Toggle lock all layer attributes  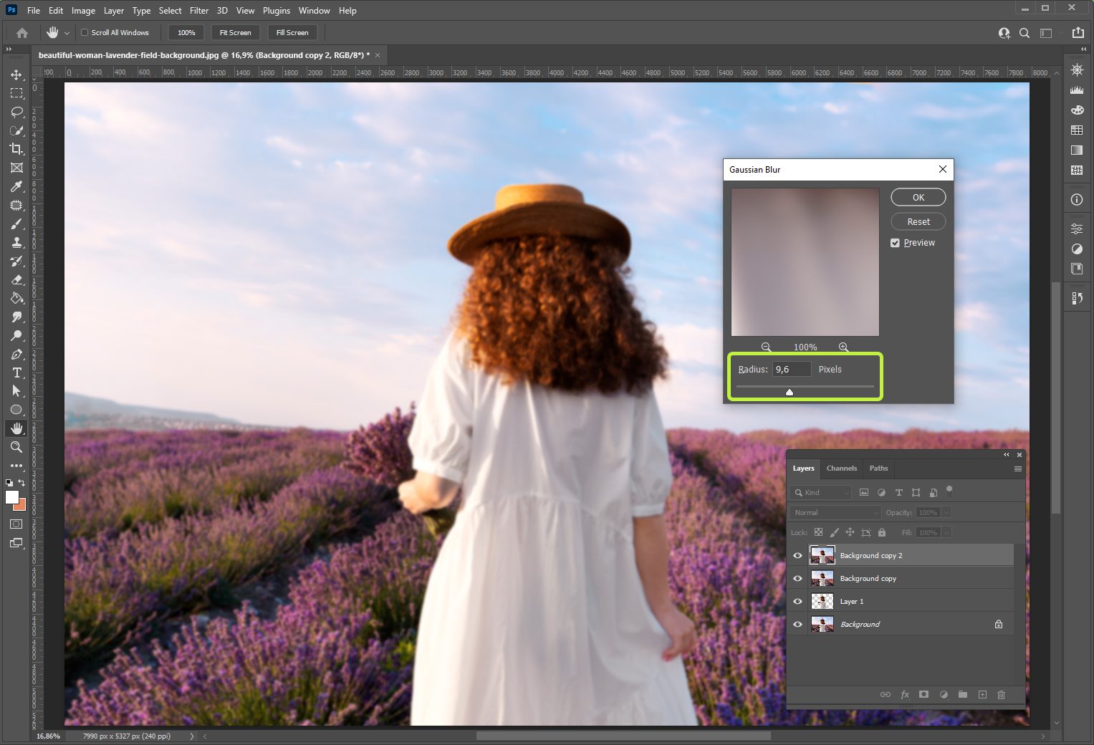coord(882,532)
